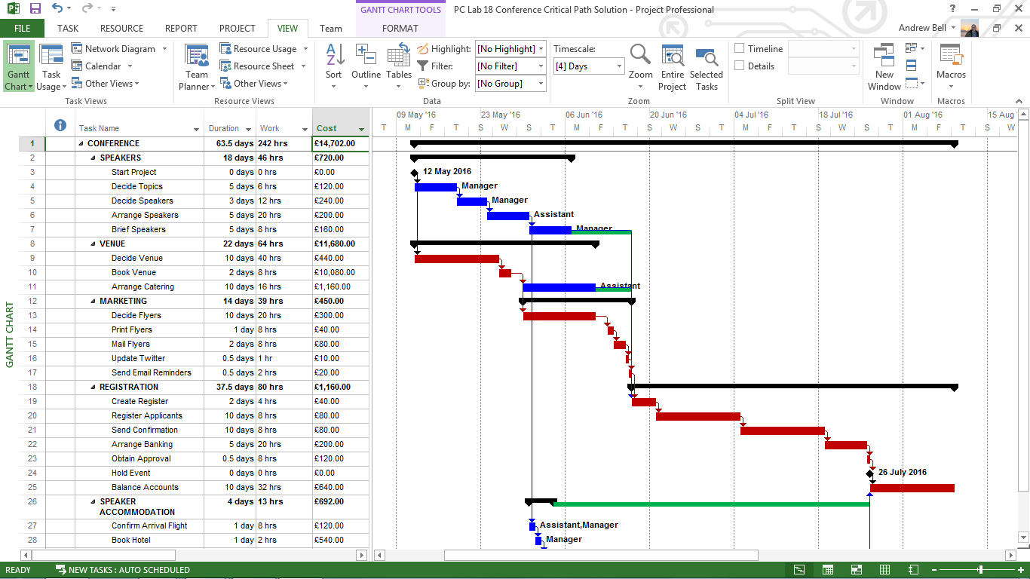This screenshot has width=1030, height=579.
Task: Open the FILE menu
Action: pyautogui.click(x=22, y=29)
